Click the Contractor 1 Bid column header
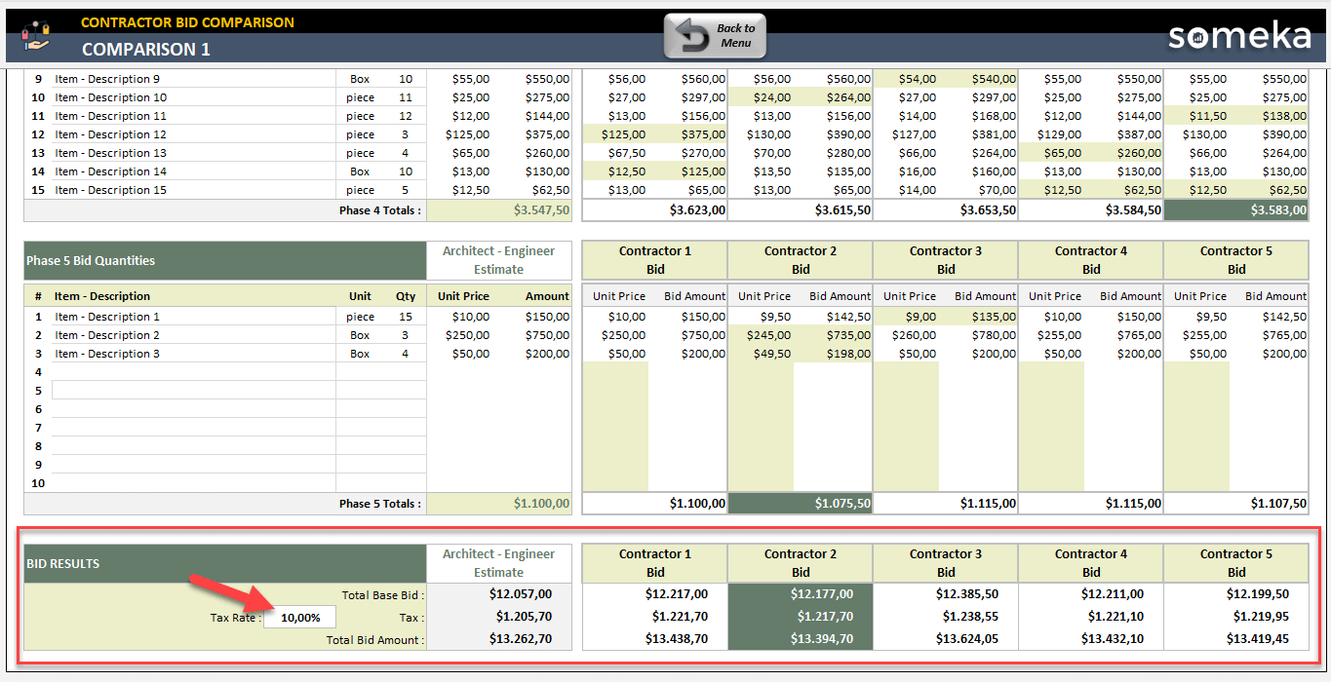This screenshot has width=1331, height=682. (x=653, y=259)
